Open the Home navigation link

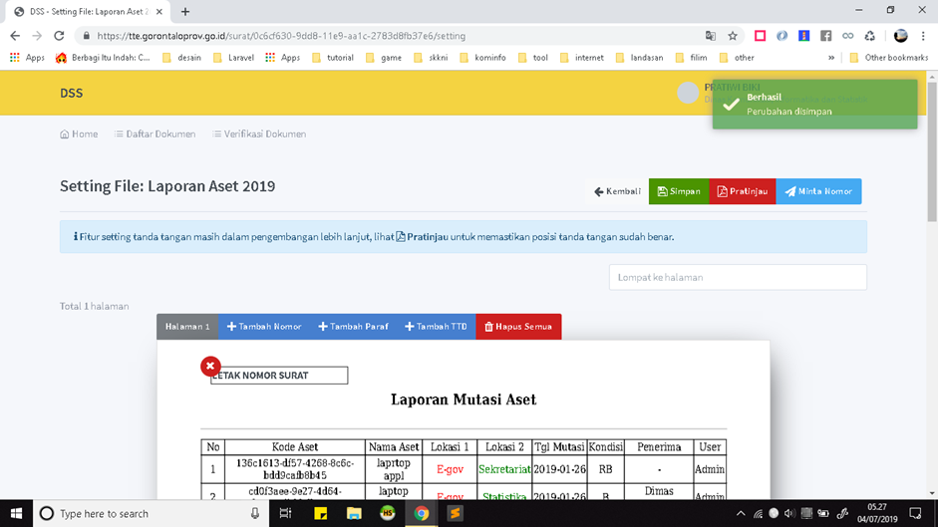79,133
